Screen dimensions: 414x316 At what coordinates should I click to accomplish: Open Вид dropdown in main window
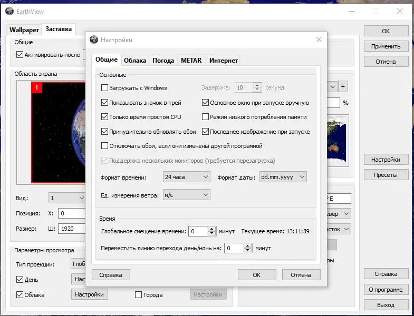[x=67, y=198]
